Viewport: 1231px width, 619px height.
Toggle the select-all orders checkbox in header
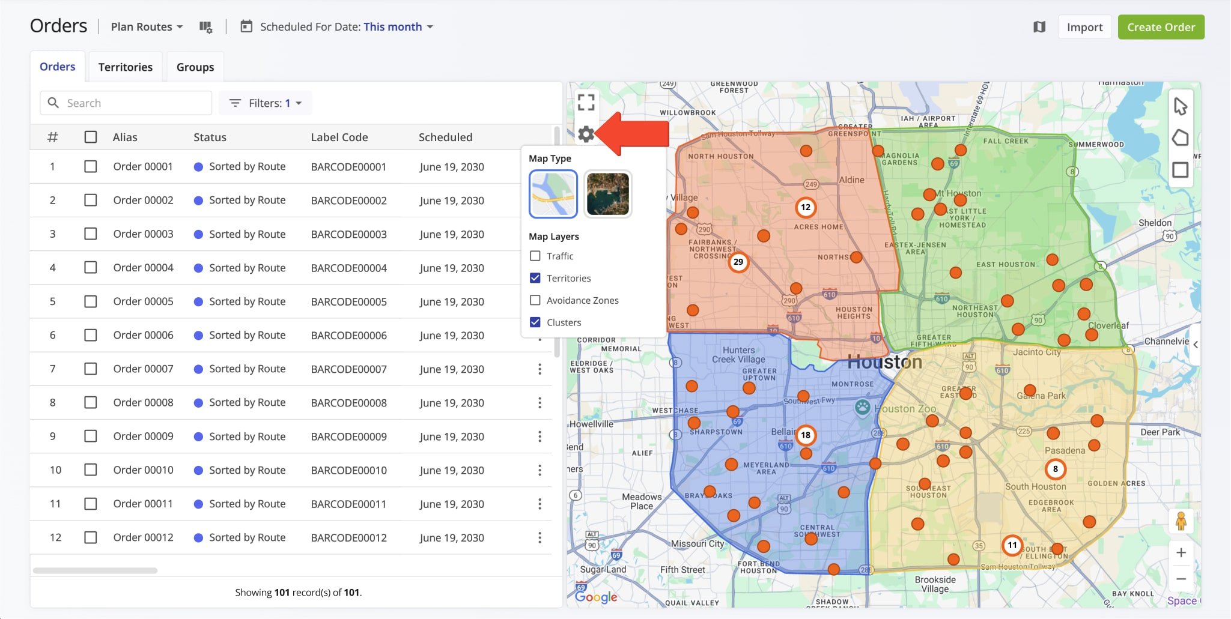pos(91,137)
